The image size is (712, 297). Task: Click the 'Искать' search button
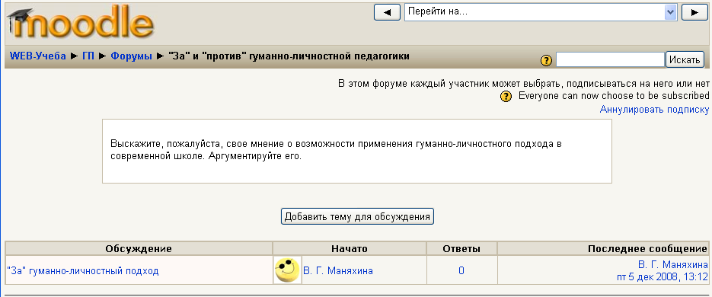click(x=685, y=59)
